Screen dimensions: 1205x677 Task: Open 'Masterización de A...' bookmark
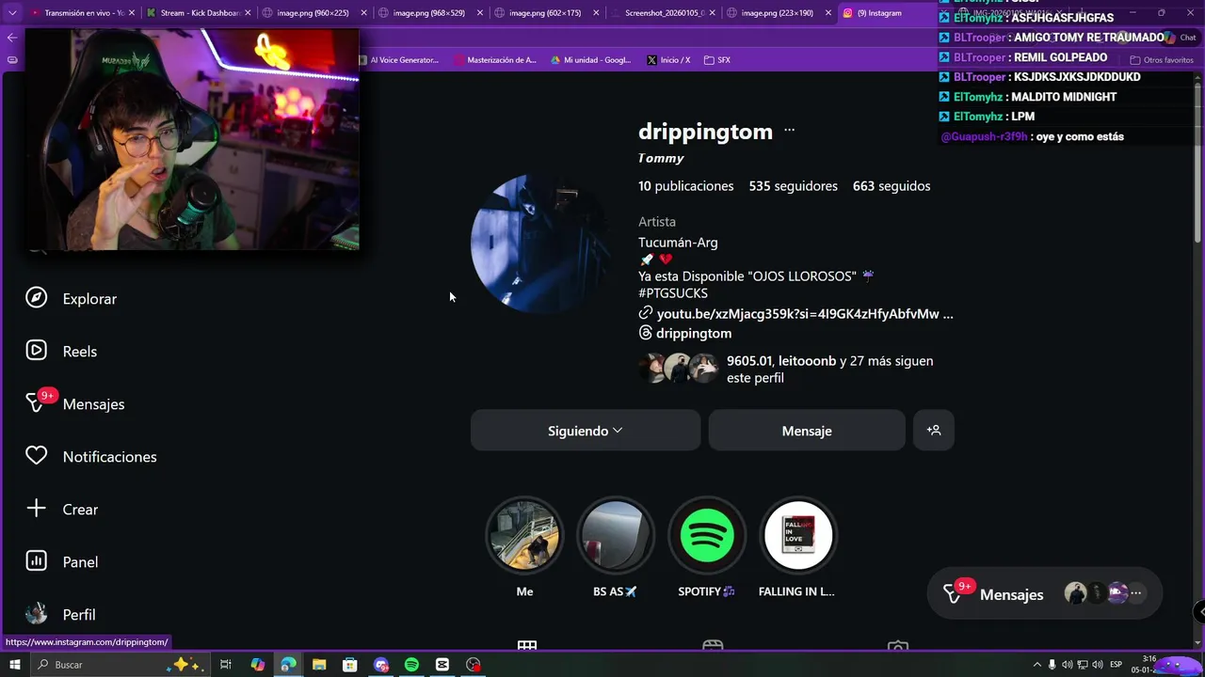(x=495, y=60)
